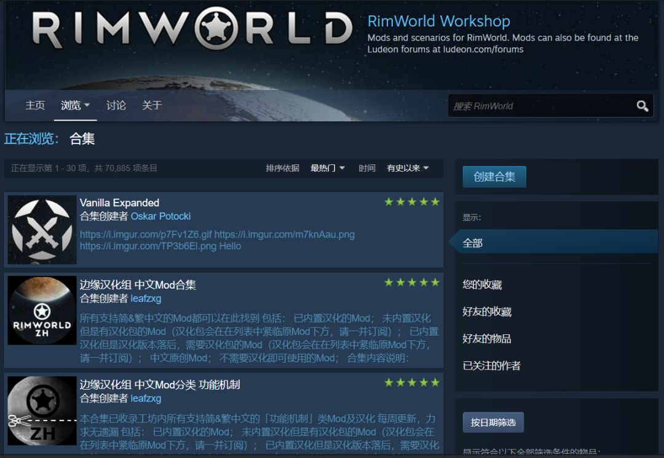Expand the 浏览 dropdown menu
664x458 pixels.
(x=76, y=105)
